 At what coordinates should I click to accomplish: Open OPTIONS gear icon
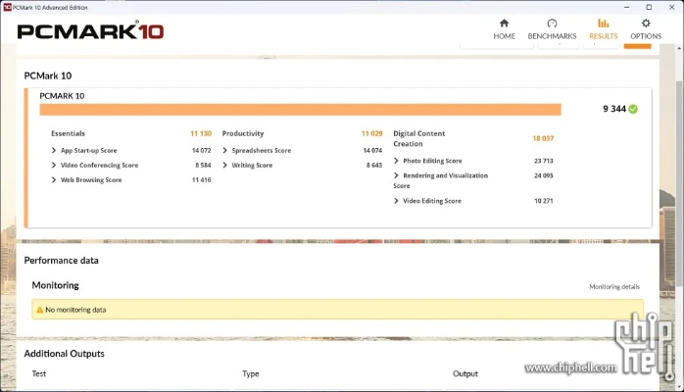(x=646, y=24)
